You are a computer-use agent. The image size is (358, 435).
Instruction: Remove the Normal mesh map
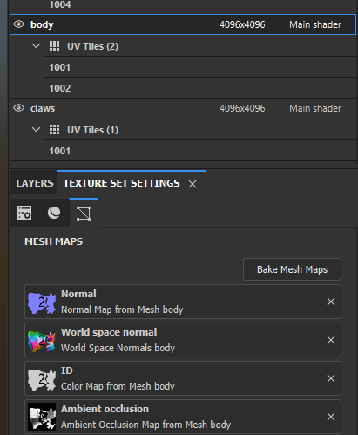tap(331, 302)
